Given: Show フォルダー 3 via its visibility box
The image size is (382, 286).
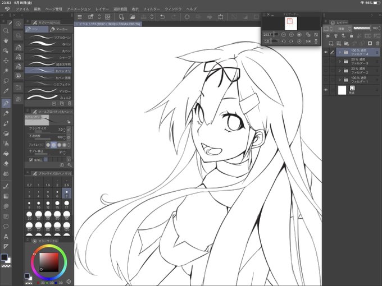Looking at the screenshot, I should 326,61.
